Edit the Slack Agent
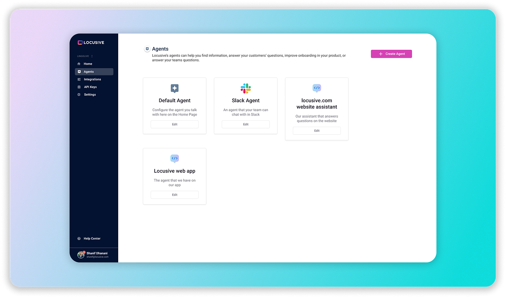 point(246,124)
